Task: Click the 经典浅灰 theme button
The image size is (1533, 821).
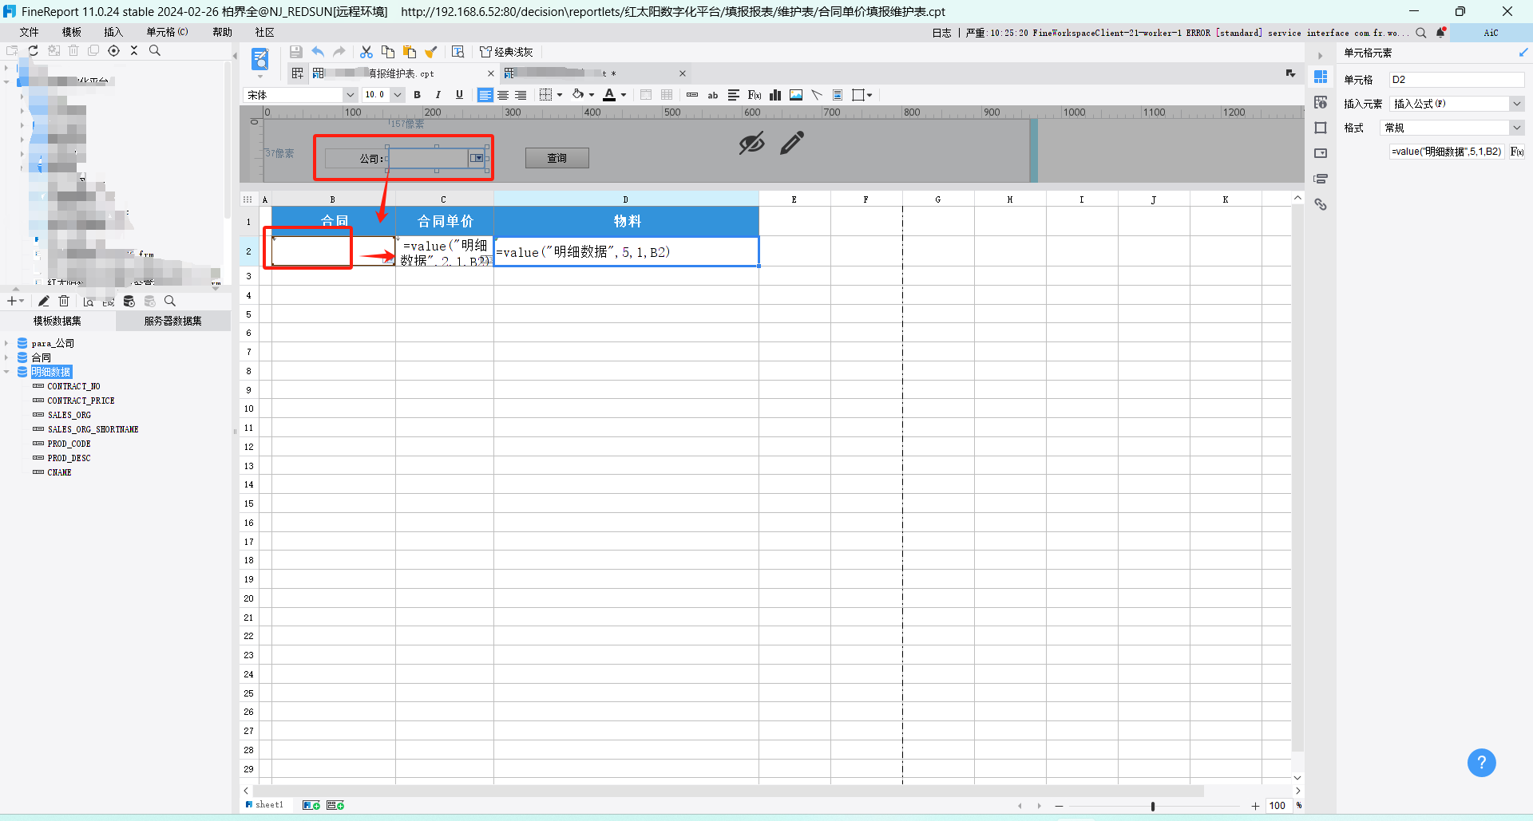Action: (506, 52)
